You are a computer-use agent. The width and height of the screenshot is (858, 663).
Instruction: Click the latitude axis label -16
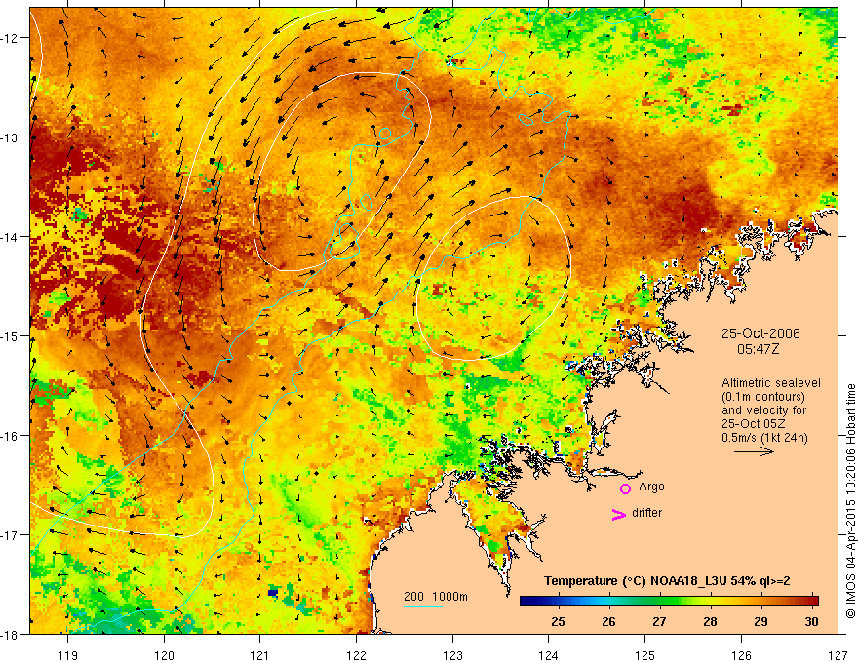pyautogui.click(x=10, y=436)
